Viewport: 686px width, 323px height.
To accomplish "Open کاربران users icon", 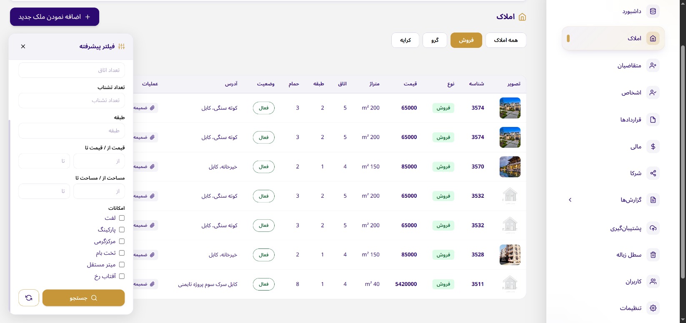I will pos(653,281).
